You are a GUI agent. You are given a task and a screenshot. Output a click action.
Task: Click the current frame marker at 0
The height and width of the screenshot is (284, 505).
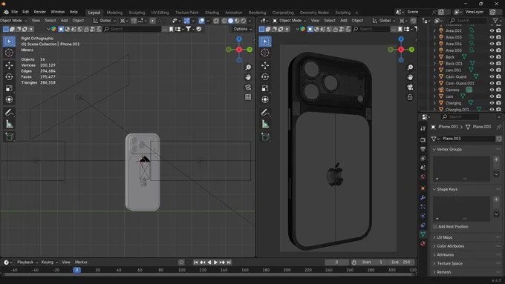(76, 270)
